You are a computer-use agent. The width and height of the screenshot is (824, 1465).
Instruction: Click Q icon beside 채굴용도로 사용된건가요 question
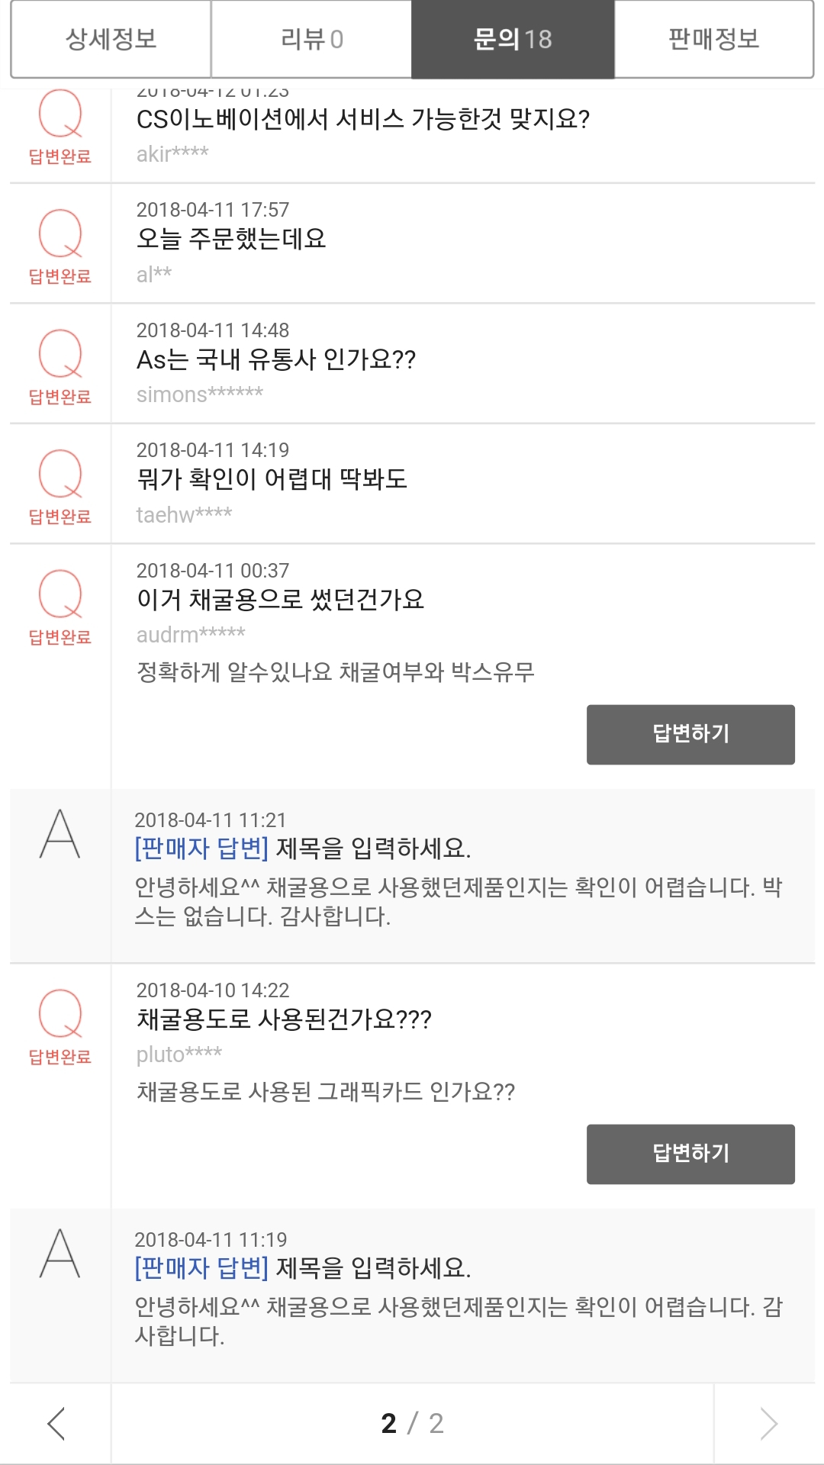[60, 1014]
